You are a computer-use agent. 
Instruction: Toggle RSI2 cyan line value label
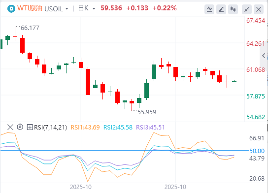click(x=118, y=127)
